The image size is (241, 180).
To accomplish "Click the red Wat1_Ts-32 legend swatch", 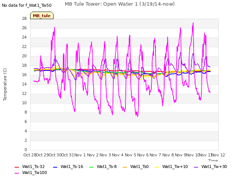I will click(x=17, y=167).
